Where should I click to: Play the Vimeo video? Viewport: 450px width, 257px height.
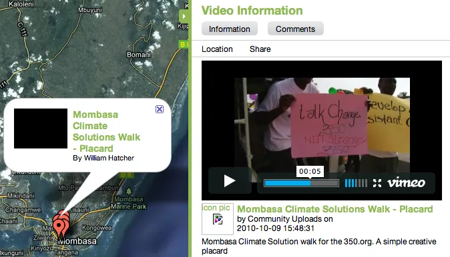pos(230,181)
